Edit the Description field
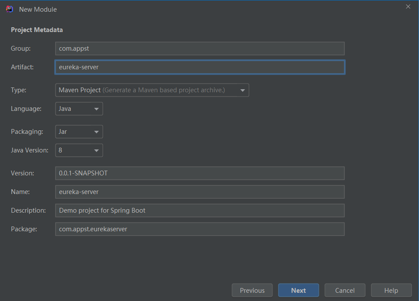This screenshot has height=301, width=419. pyautogui.click(x=200, y=210)
